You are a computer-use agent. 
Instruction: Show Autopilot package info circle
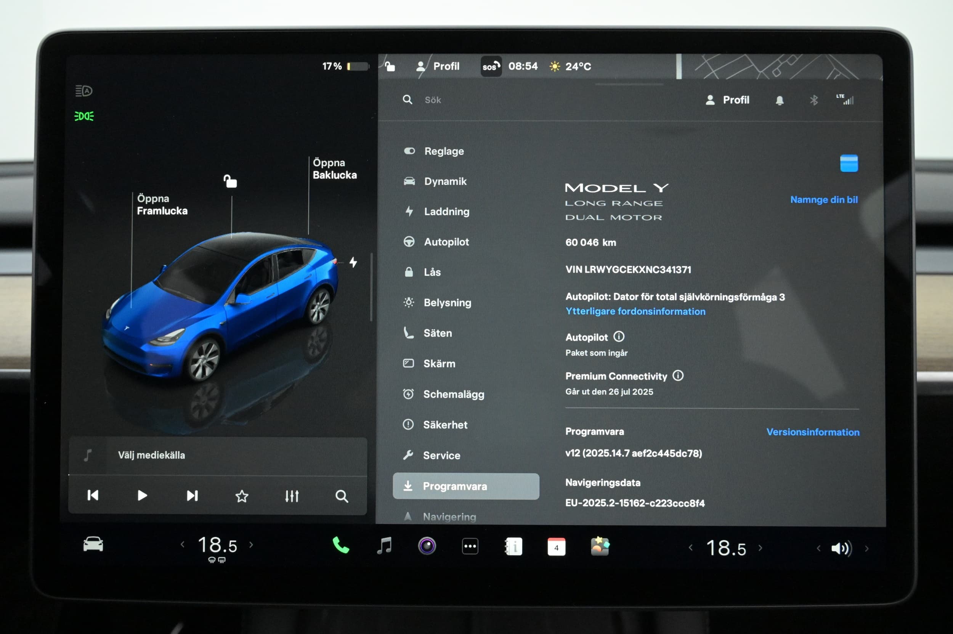click(619, 336)
